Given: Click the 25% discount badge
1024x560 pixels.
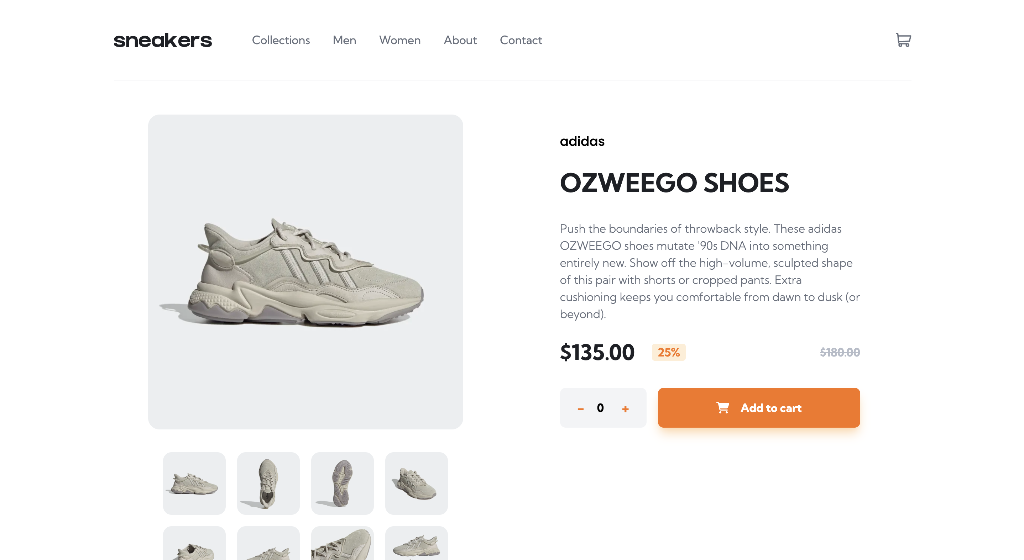Looking at the screenshot, I should (x=669, y=352).
